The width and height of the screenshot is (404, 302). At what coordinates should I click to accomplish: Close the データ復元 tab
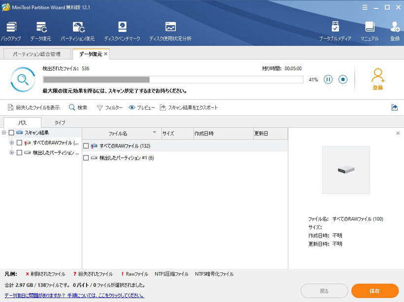point(105,54)
